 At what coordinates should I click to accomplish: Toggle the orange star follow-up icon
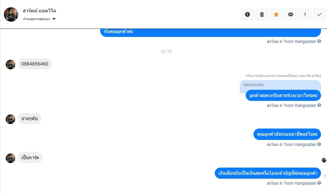coord(276,14)
